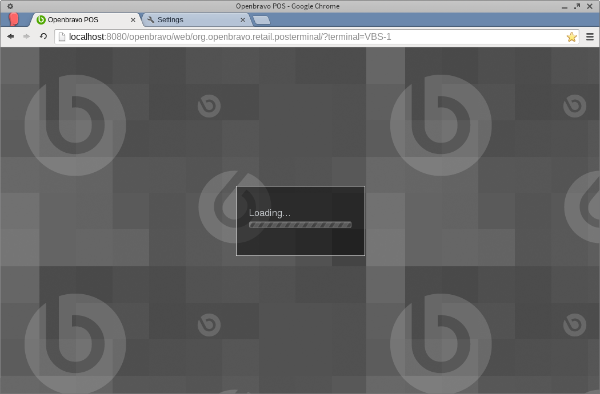The image size is (600, 394).
Task: Select the Openbravo POS tab
Action: pos(80,20)
